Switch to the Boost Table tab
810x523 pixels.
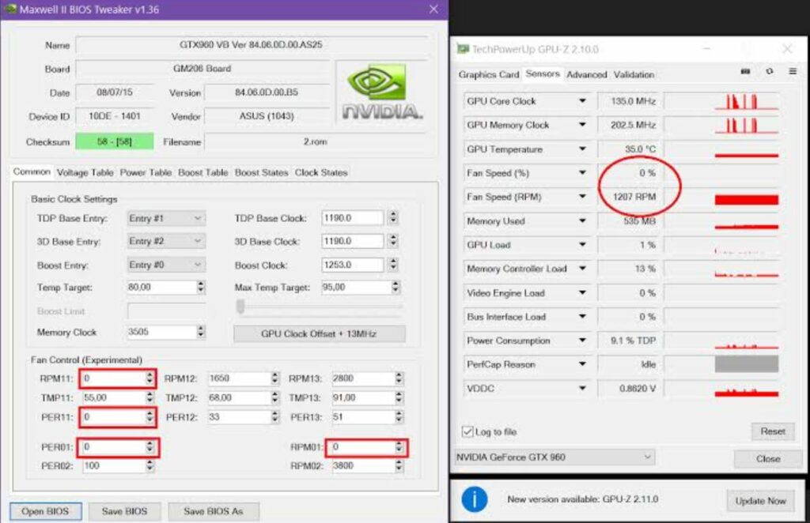[202, 173]
